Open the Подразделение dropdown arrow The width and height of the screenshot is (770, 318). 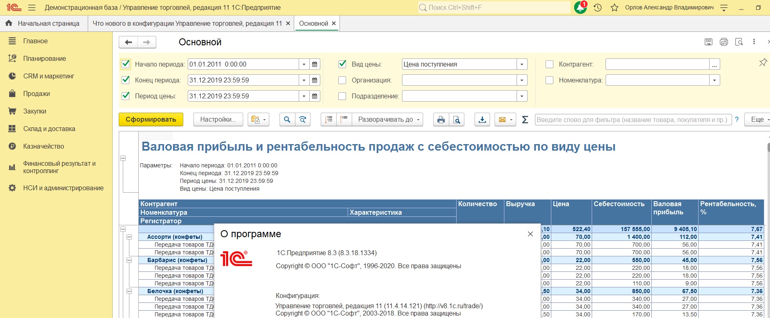click(x=522, y=96)
